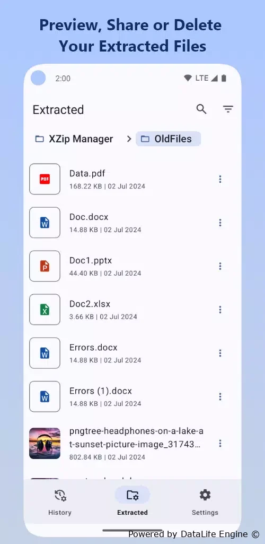Select the Extracted tab
The height and width of the screenshot is (544, 265).
click(x=132, y=502)
